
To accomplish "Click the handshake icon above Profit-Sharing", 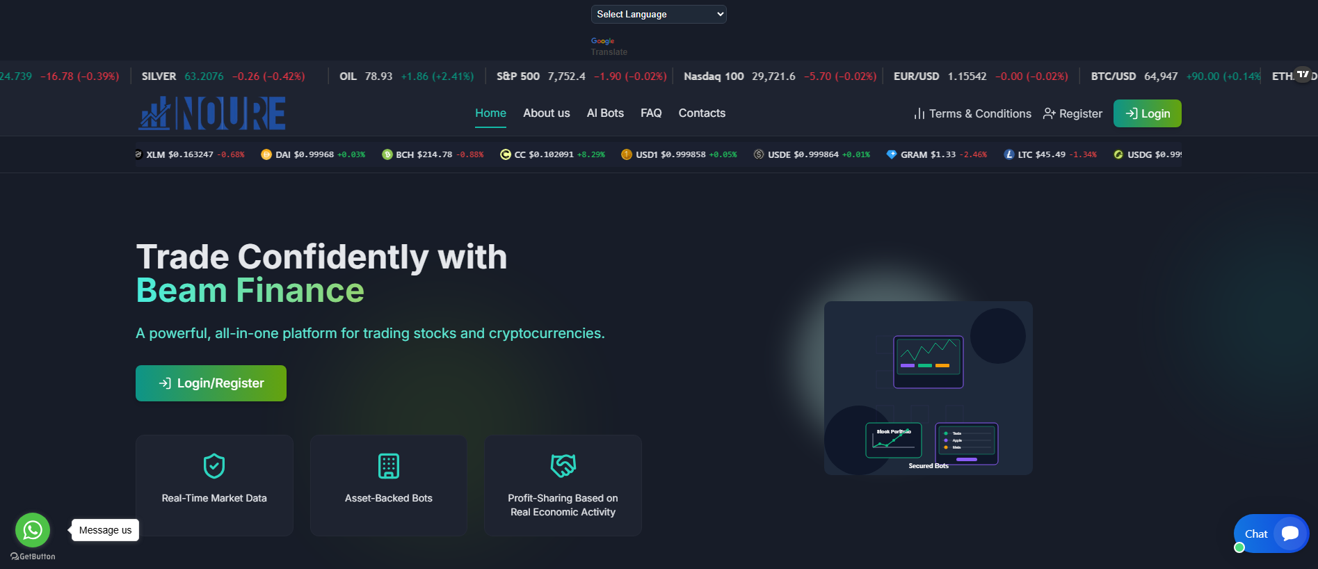I will (563, 465).
